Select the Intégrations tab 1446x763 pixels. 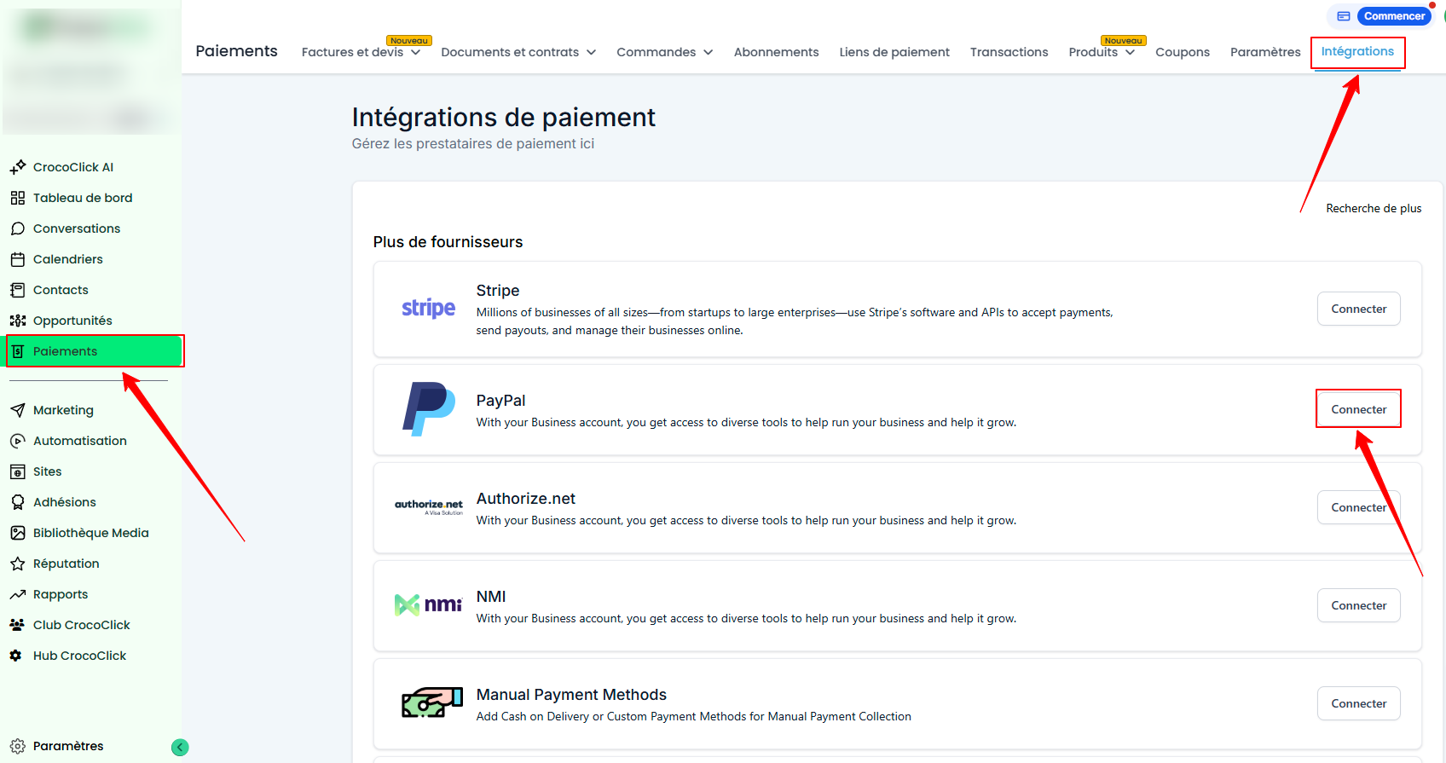1357,52
